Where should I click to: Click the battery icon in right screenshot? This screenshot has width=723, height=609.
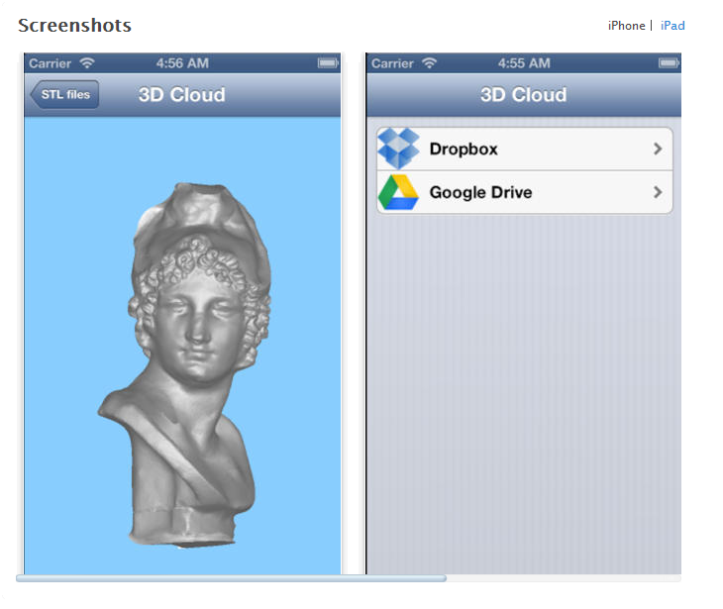(669, 63)
